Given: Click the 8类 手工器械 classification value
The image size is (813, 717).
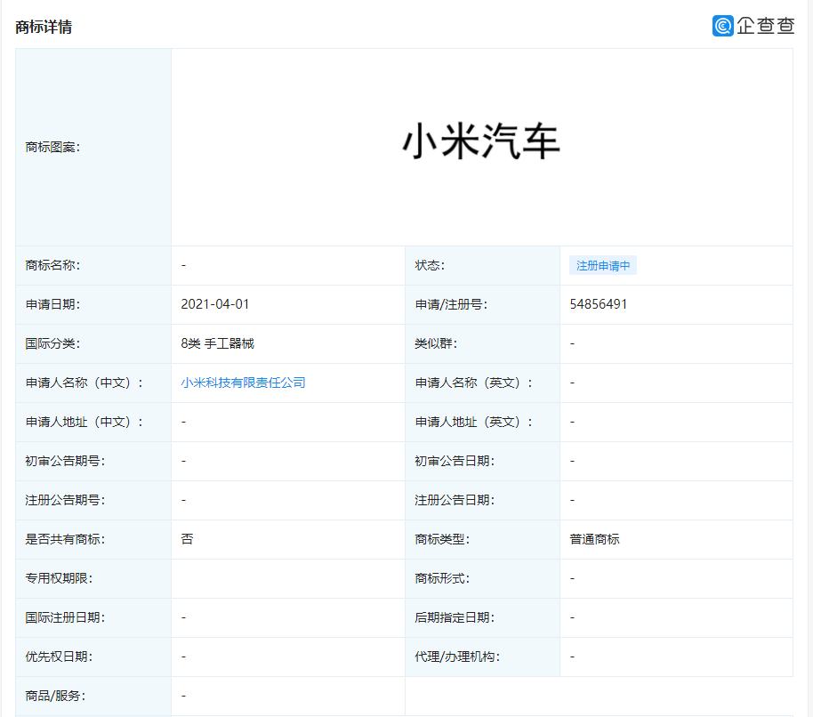Looking at the screenshot, I should (218, 343).
